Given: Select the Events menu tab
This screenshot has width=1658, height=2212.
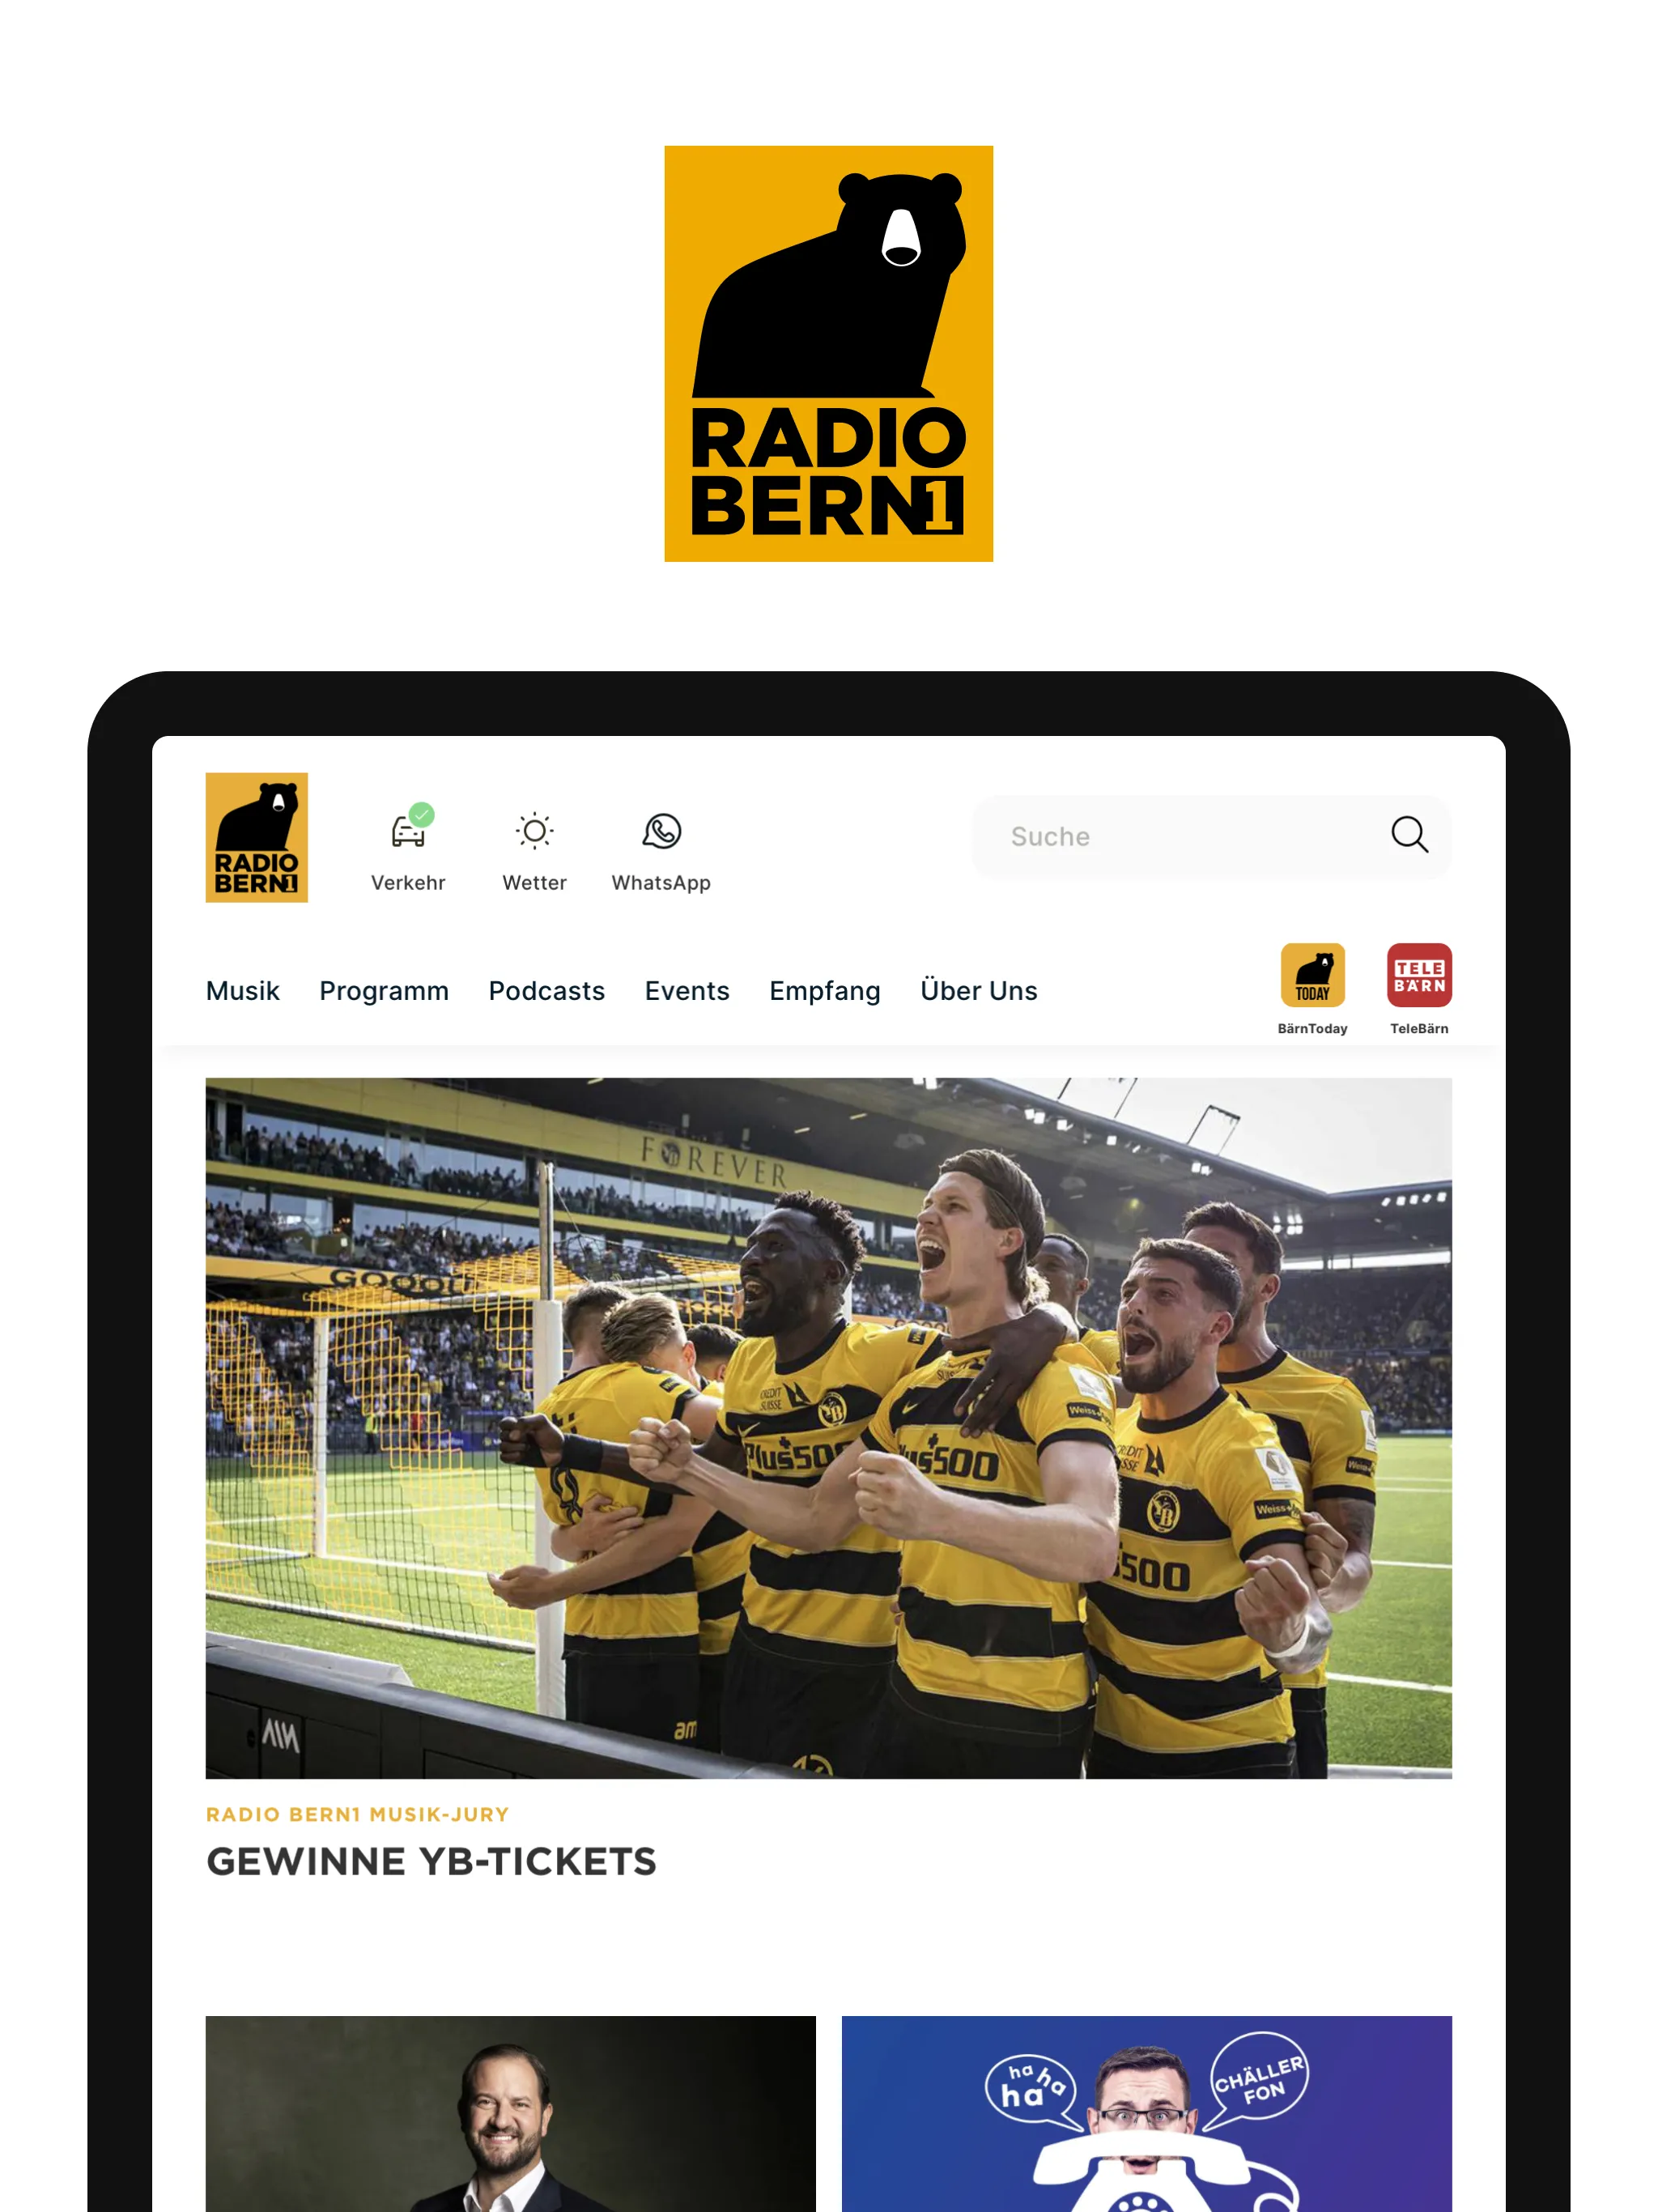Looking at the screenshot, I should coord(688,991).
